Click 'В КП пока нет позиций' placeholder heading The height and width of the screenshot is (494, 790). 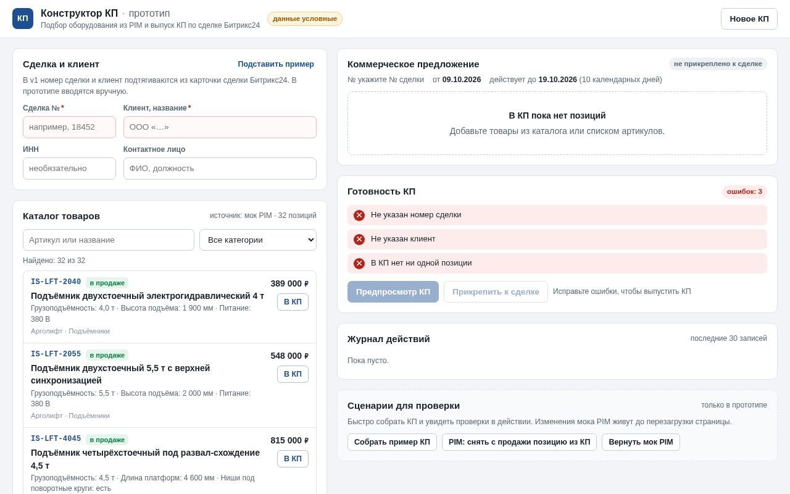(557, 115)
